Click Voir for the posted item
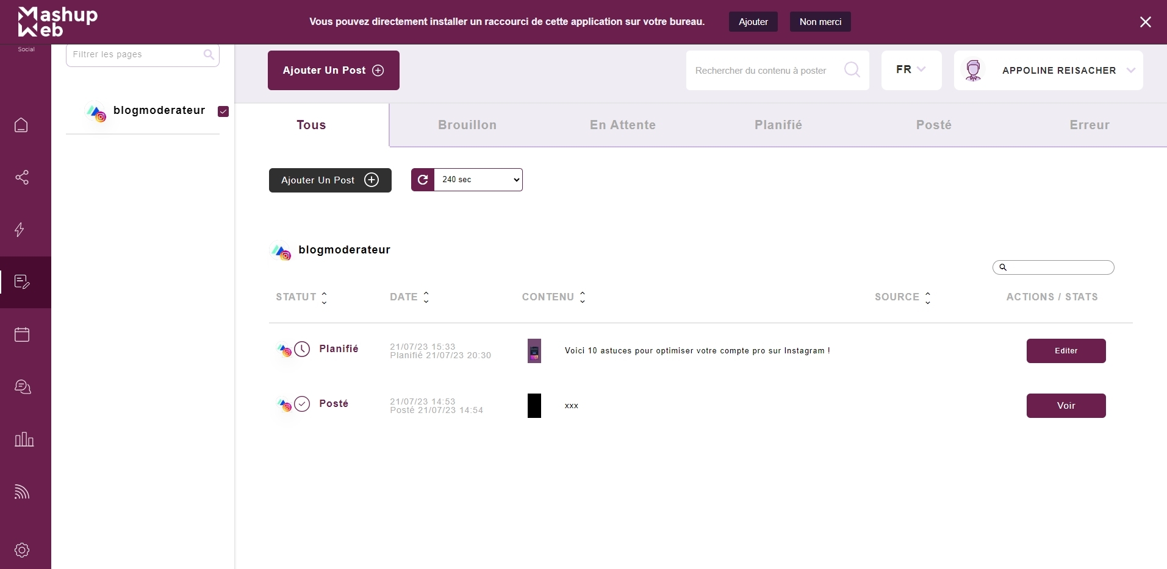Screen dimensions: 1167x569 coord(1066,406)
